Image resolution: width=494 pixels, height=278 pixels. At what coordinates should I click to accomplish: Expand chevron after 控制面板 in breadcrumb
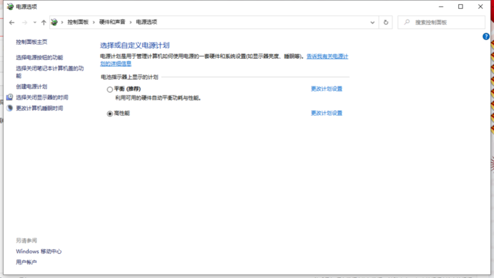(x=93, y=22)
